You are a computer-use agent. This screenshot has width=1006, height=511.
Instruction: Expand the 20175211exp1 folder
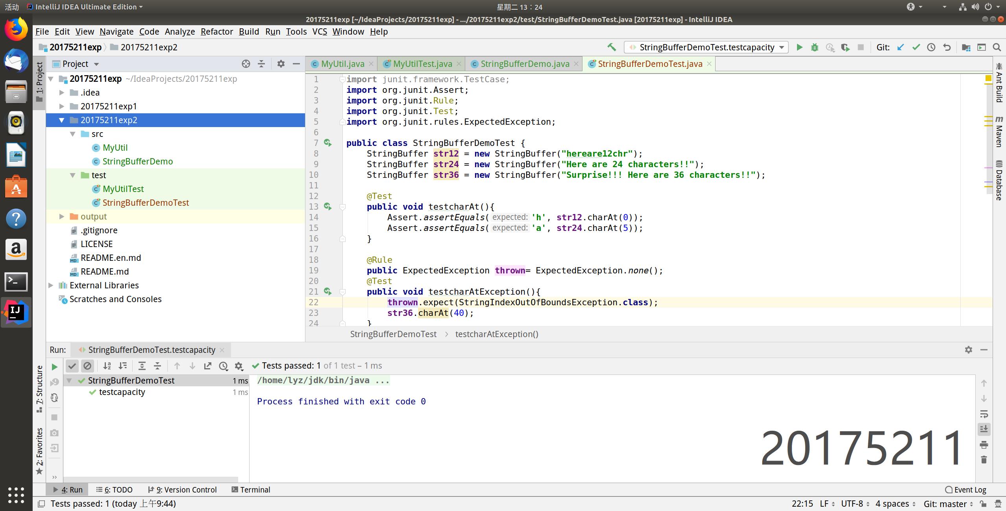point(62,106)
